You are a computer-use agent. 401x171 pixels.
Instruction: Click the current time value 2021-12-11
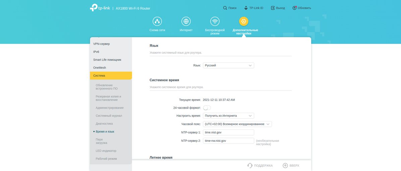click(x=219, y=100)
